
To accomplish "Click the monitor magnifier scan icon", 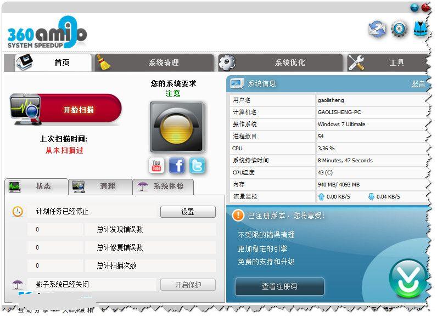I will [25, 110].
